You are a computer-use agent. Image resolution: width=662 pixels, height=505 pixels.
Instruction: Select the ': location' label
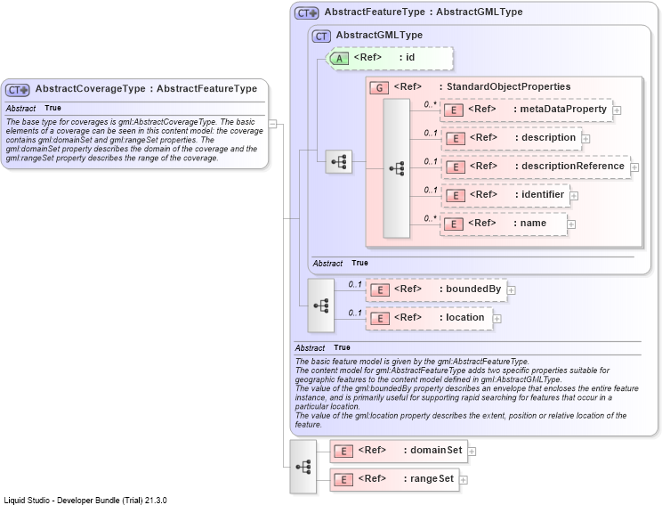click(x=462, y=317)
